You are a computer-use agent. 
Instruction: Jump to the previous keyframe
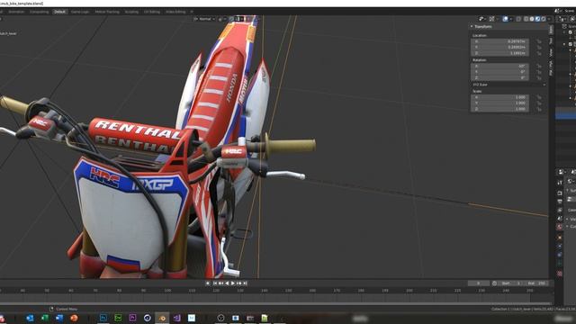coord(220,283)
